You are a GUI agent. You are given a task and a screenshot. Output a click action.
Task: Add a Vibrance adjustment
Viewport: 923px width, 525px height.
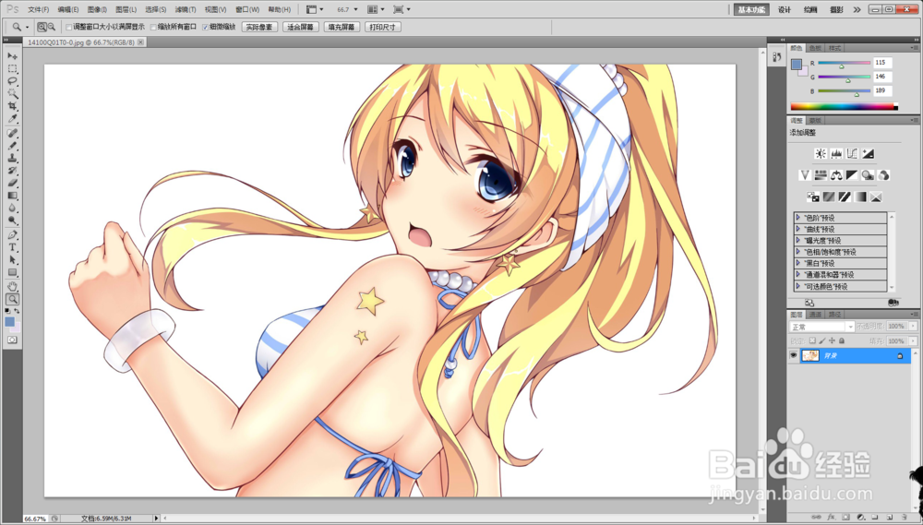coord(805,175)
